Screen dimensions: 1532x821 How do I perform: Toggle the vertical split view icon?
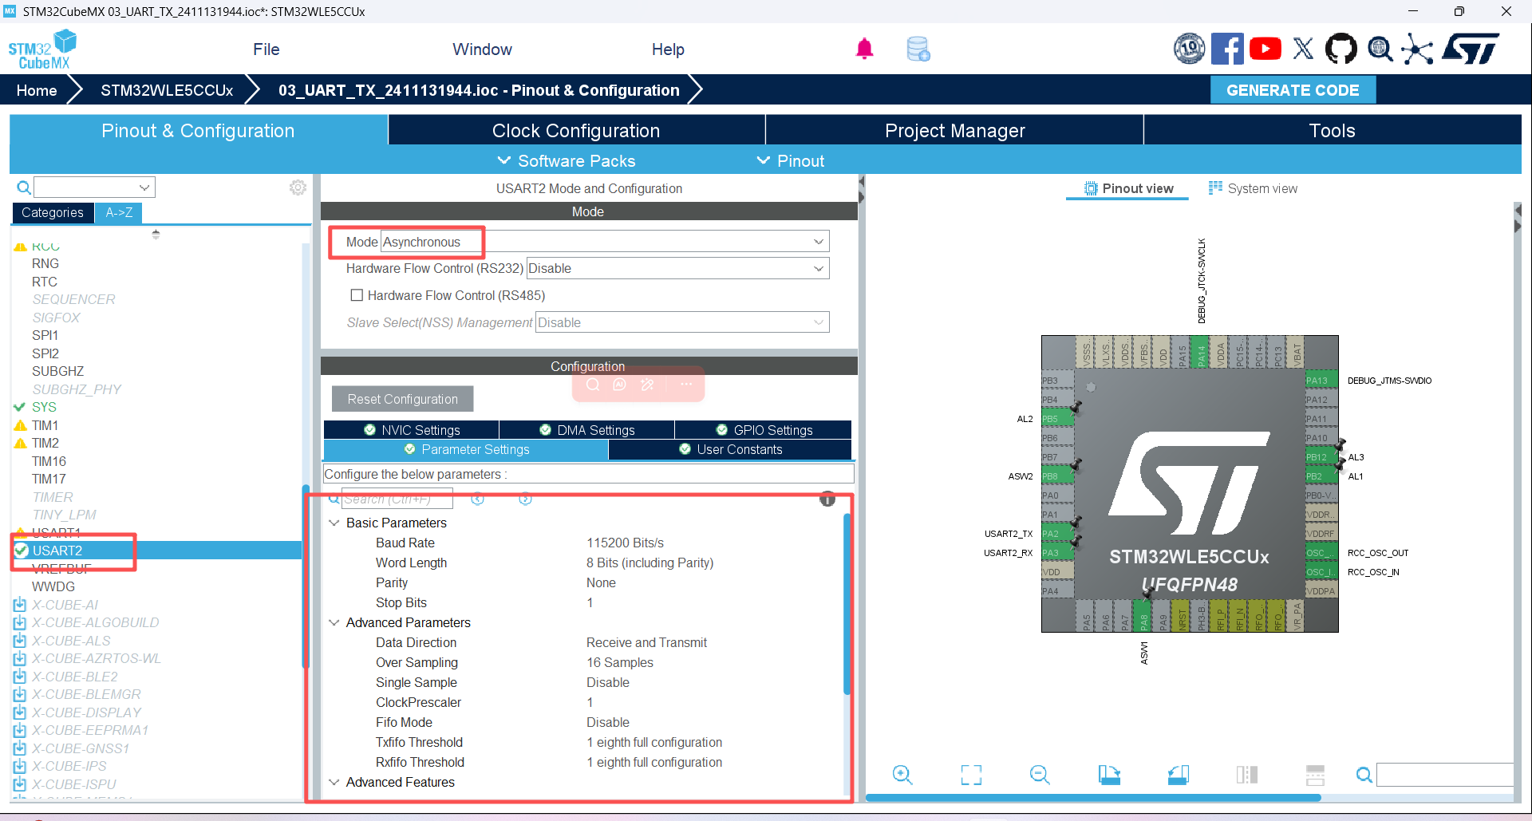pyautogui.click(x=1246, y=775)
